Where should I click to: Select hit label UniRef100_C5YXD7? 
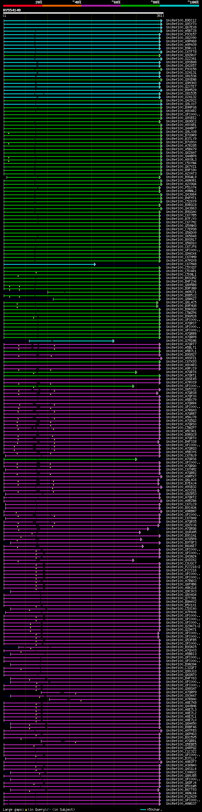181,267
